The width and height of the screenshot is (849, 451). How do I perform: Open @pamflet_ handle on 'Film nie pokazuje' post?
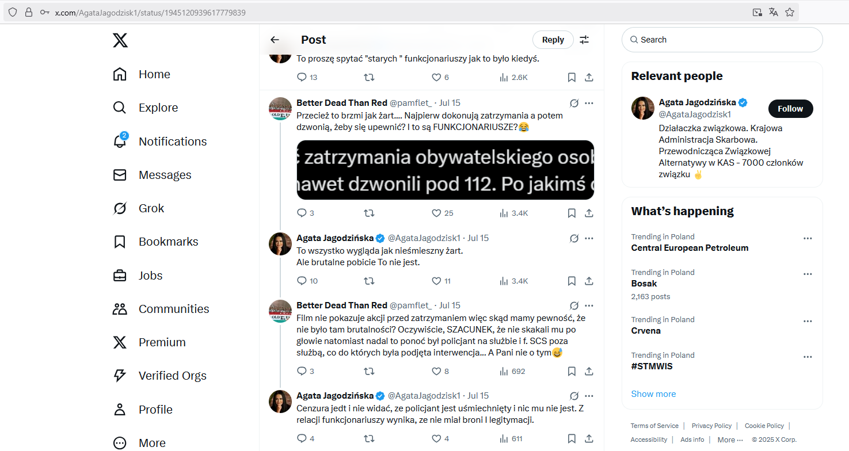coord(411,305)
